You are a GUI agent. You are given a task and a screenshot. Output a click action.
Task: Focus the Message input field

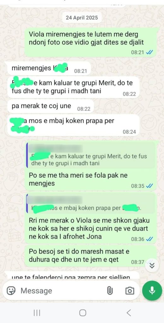click(x=62, y=291)
